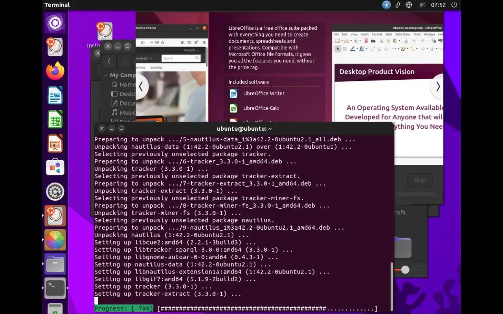
Task: Open the Files manager from the dock
Action: coord(55,264)
